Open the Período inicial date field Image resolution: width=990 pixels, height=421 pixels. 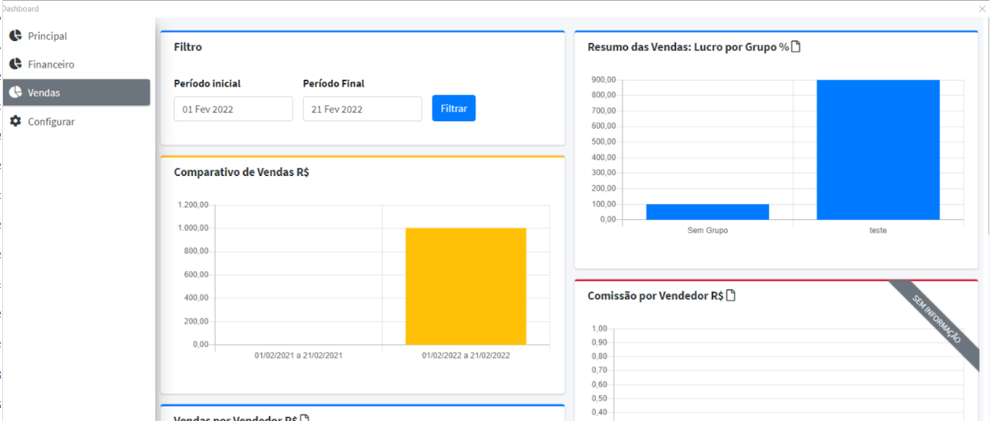pos(233,109)
